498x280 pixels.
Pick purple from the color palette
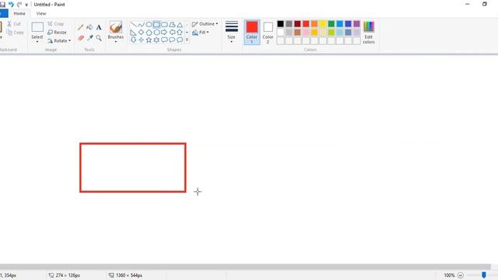coord(356,24)
